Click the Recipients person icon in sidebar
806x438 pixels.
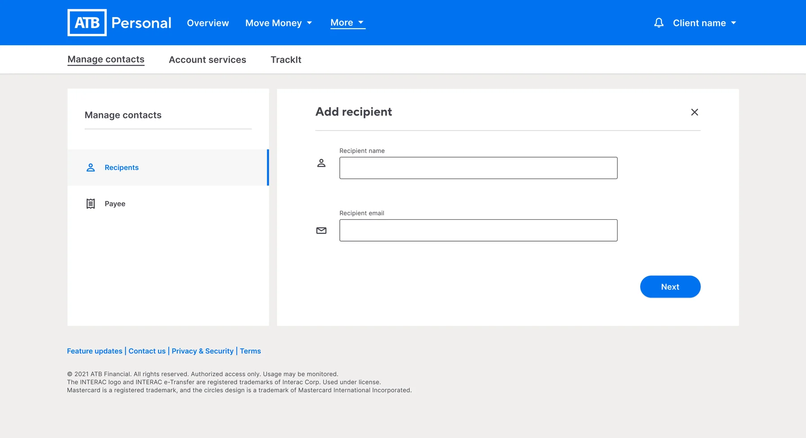point(90,167)
